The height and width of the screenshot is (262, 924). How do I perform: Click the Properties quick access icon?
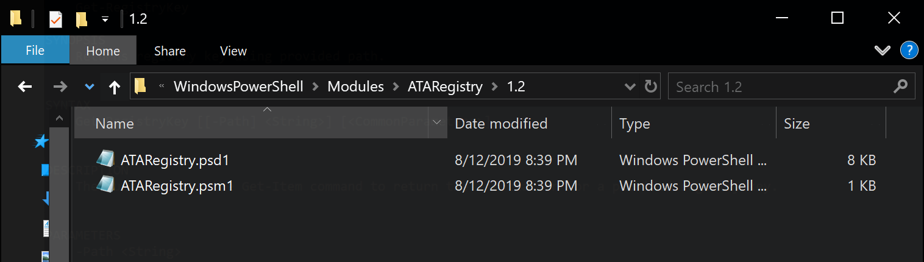pos(55,19)
